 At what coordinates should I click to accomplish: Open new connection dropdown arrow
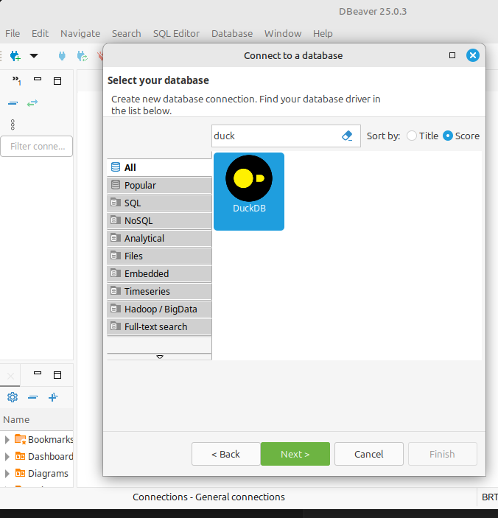(x=33, y=56)
